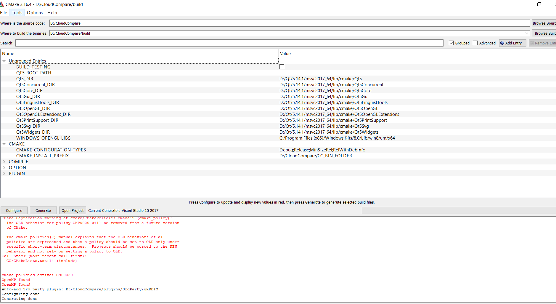
Task: Click the Qt5Widgets_DIR value path
Action: (x=329, y=132)
